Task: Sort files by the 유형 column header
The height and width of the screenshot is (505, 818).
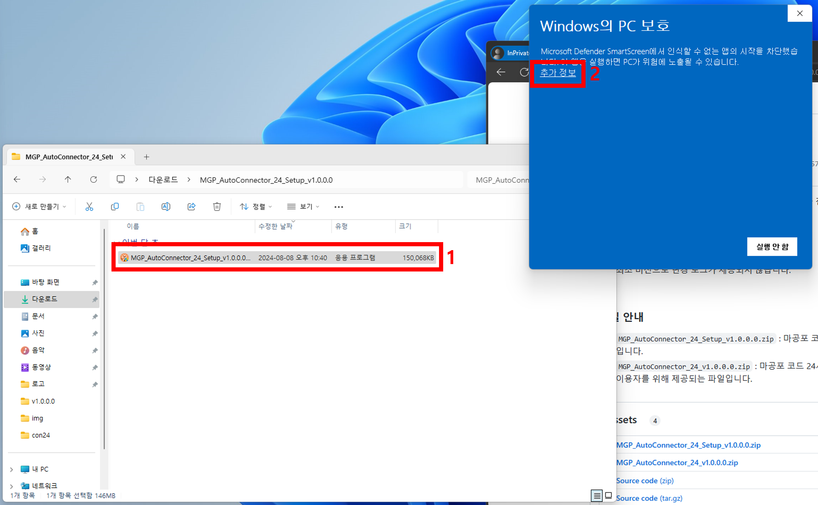Action: pyautogui.click(x=341, y=226)
